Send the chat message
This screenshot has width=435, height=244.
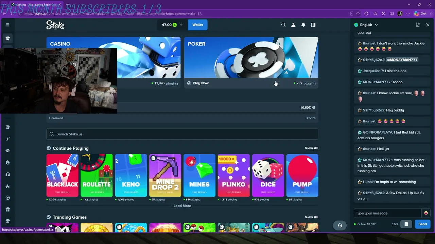422,224
